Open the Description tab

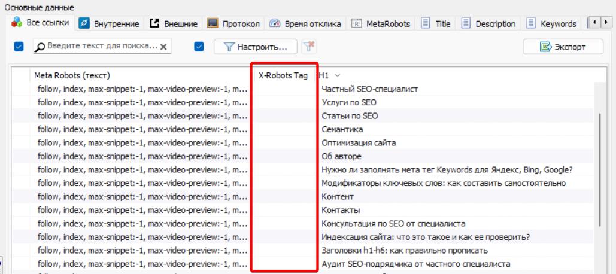494,23
